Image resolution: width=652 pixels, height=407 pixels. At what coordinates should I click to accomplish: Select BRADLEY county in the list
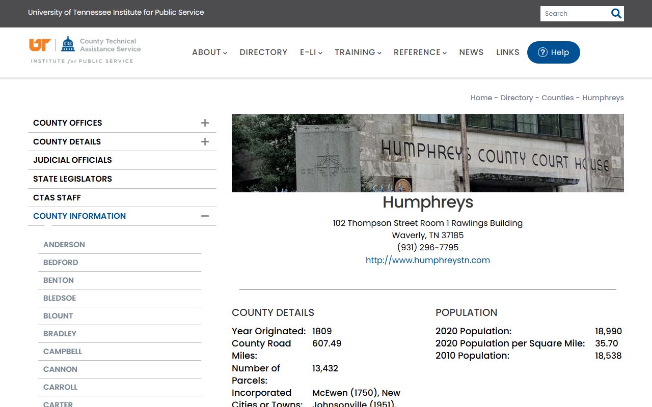tap(60, 334)
